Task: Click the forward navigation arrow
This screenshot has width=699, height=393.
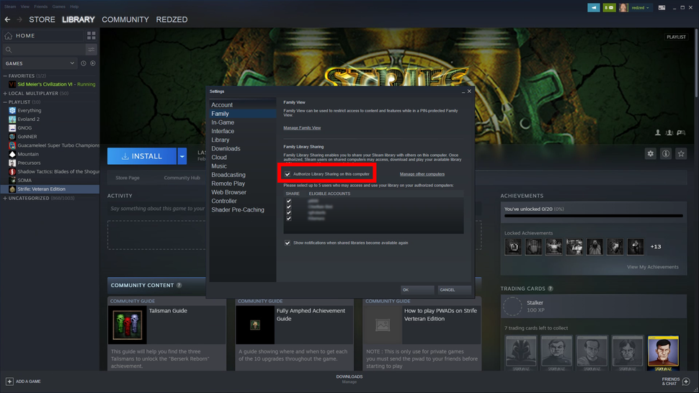Action: (19, 19)
